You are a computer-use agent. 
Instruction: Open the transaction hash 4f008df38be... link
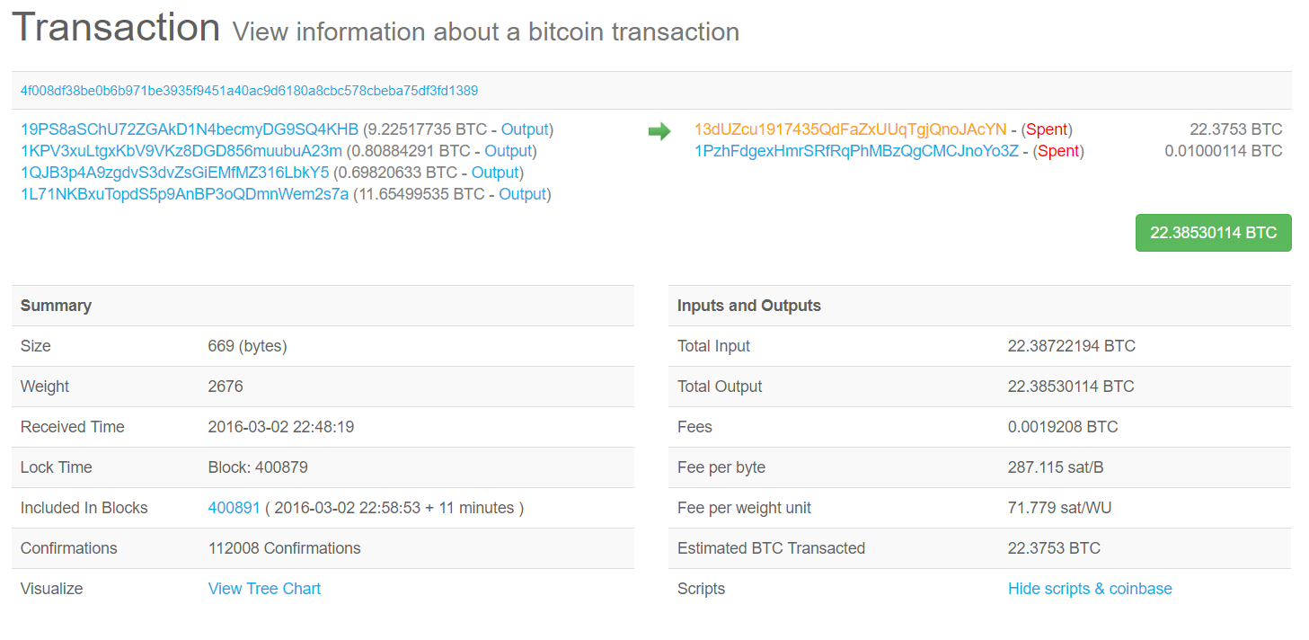click(x=249, y=91)
